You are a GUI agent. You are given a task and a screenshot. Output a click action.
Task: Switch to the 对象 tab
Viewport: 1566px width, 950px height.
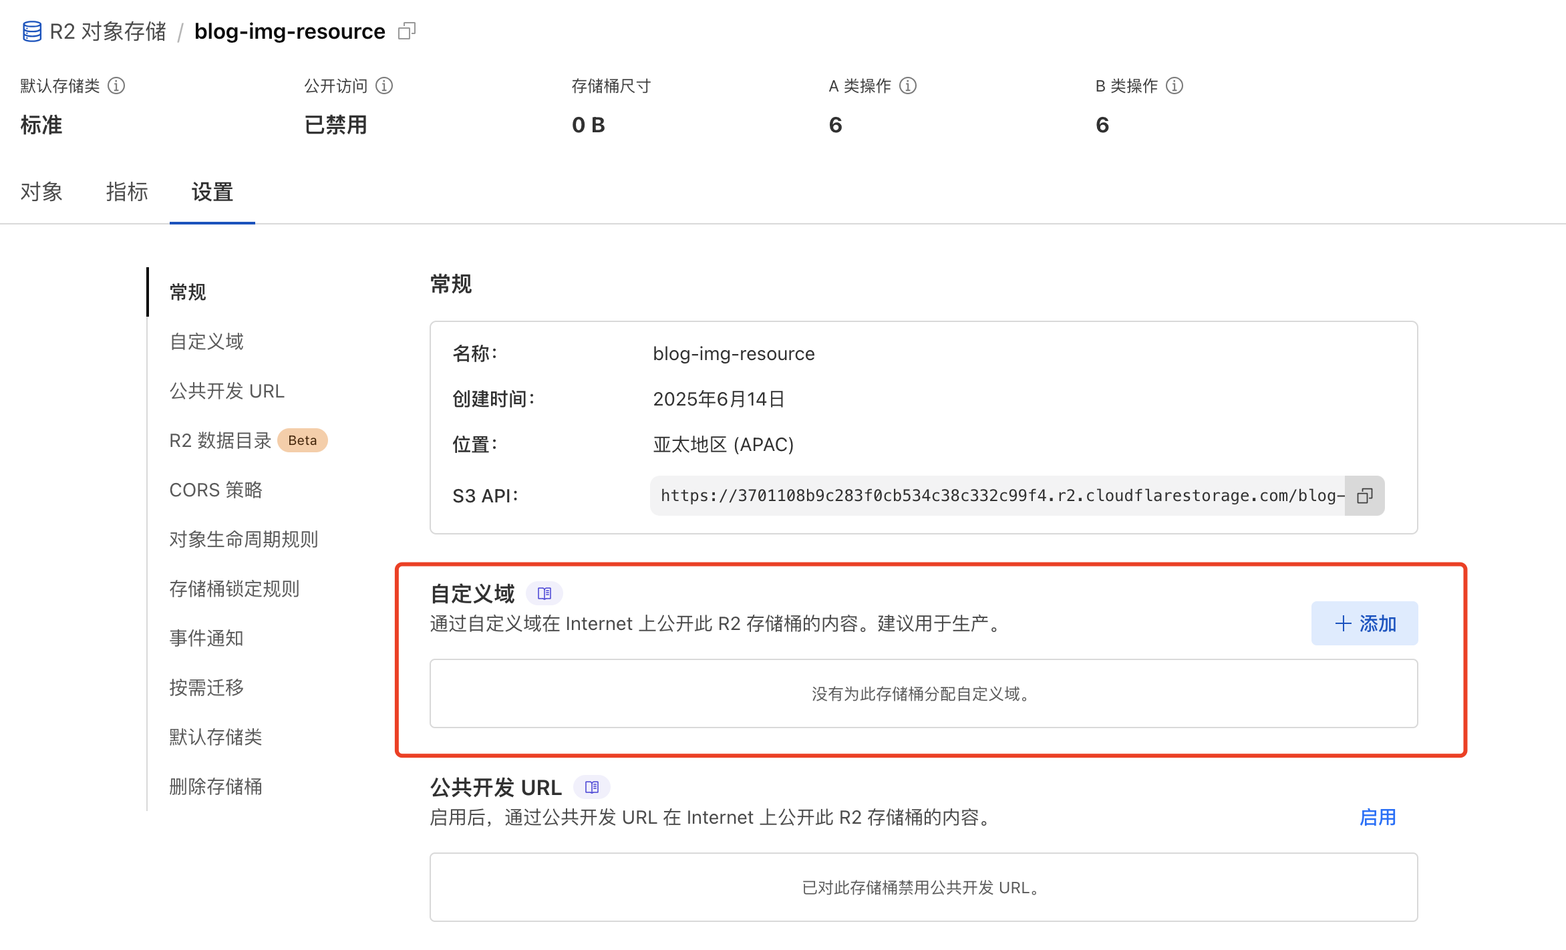pos(41,192)
